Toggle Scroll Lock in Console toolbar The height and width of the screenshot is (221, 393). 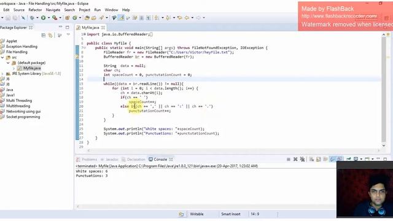pos(319,160)
